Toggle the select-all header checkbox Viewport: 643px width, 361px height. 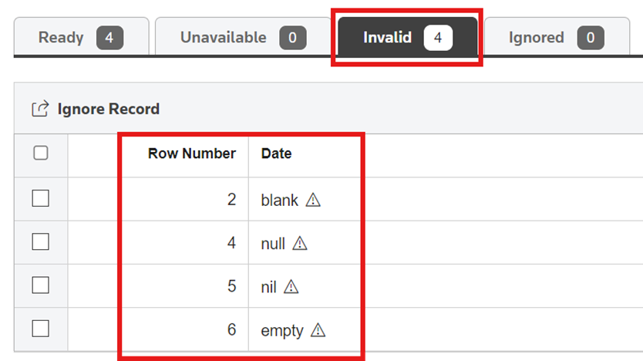click(41, 153)
